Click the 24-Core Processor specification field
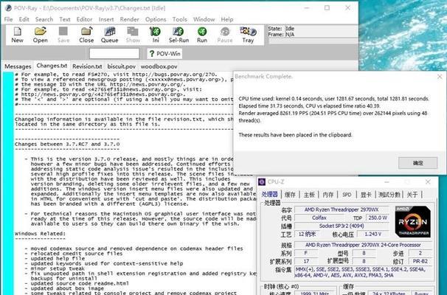 [x=363, y=245]
